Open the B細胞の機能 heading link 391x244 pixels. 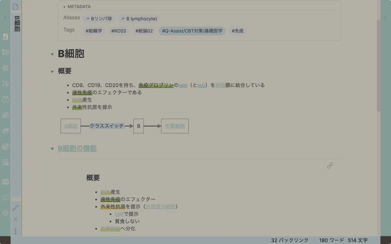[x=77, y=149]
